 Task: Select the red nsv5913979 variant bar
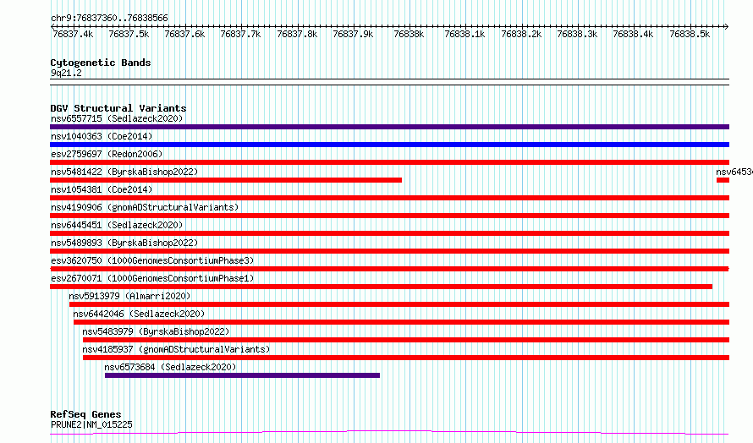(399, 304)
